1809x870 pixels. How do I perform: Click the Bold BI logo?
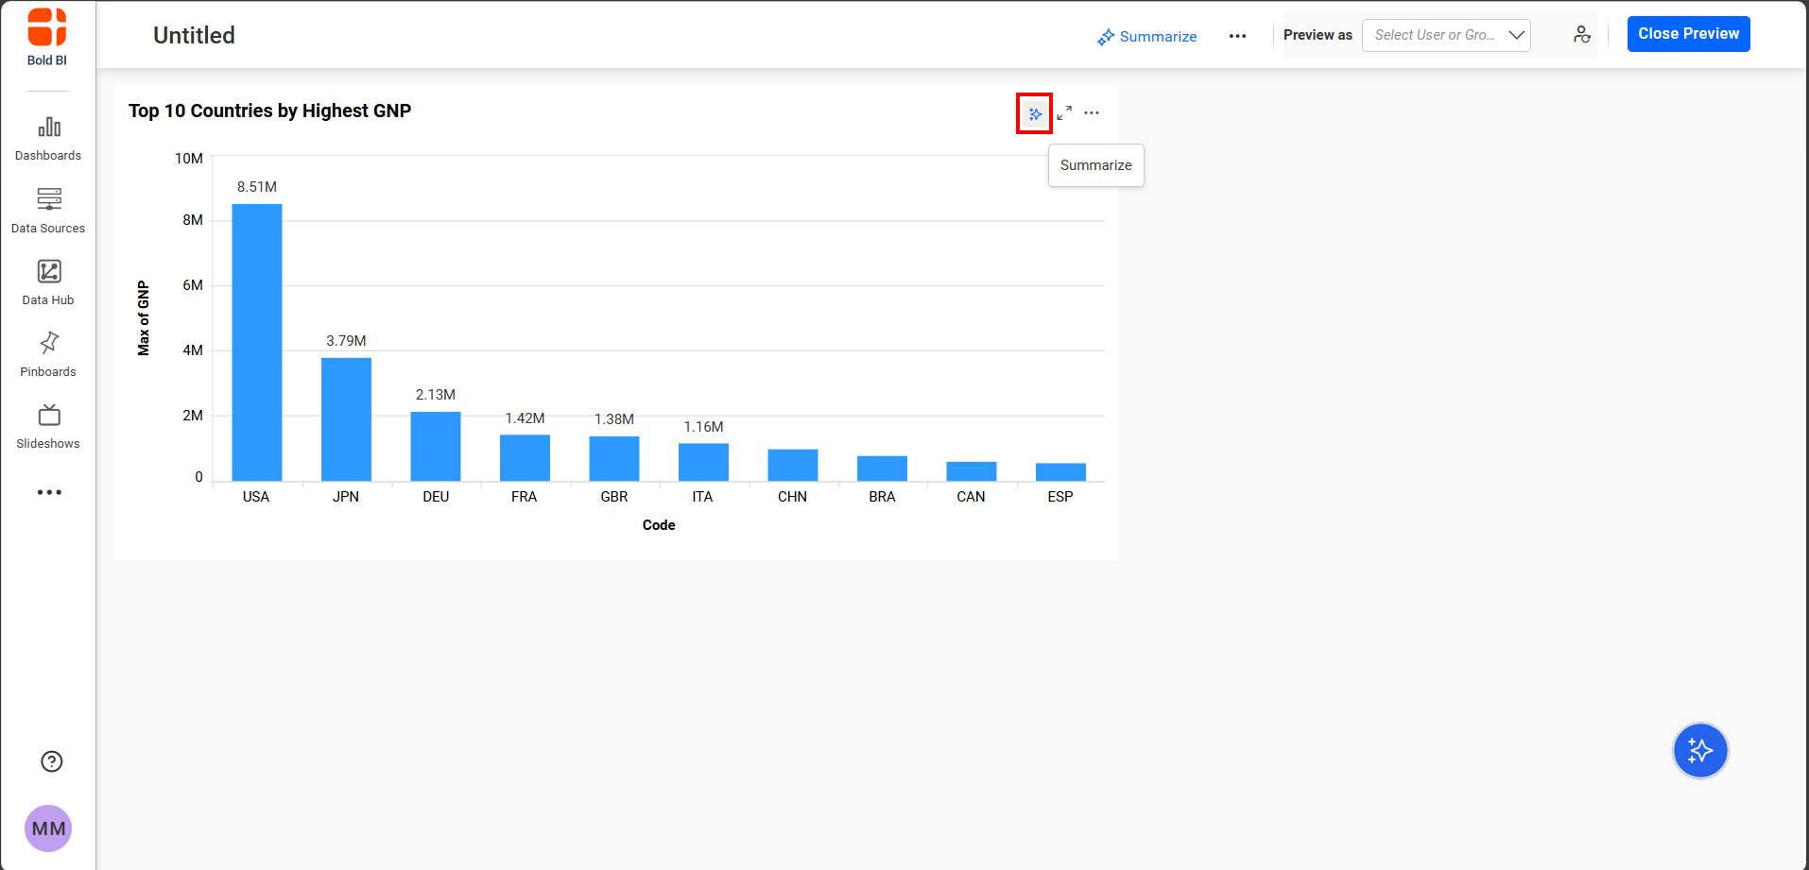click(x=47, y=37)
